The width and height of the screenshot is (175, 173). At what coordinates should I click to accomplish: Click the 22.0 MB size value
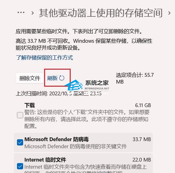(142, 160)
